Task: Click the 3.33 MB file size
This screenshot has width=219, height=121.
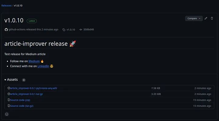Action: [x=156, y=94]
